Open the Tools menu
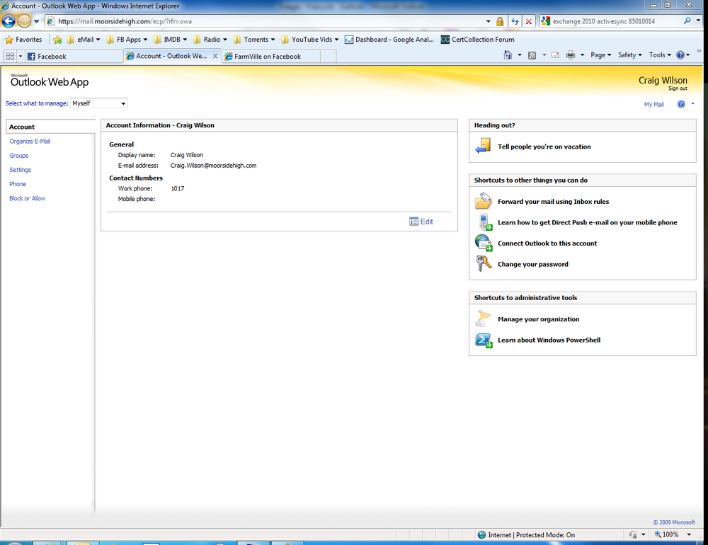This screenshot has height=545, width=708. point(660,55)
